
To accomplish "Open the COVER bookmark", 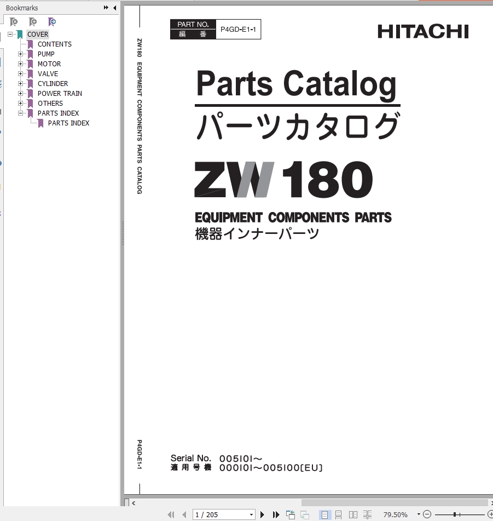I will pos(38,34).
